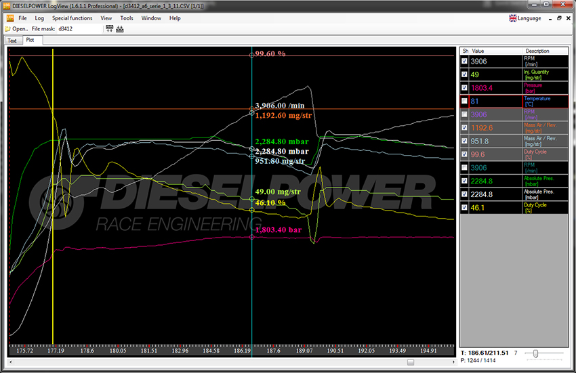Toggle Inj. Quantity 49 checkbox
Image resolution: width=576 pixels, height=373 pixels.
click(464, 74)
